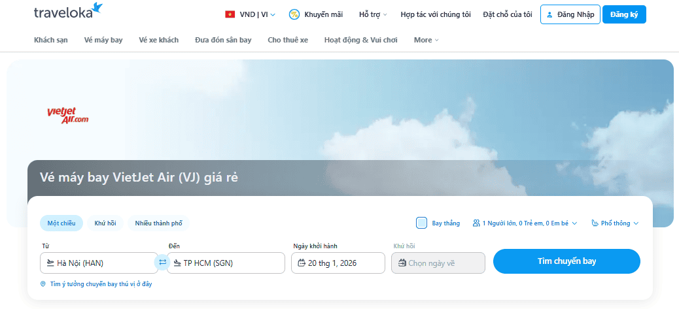Swap origin and destination airports

click(163, 263)
